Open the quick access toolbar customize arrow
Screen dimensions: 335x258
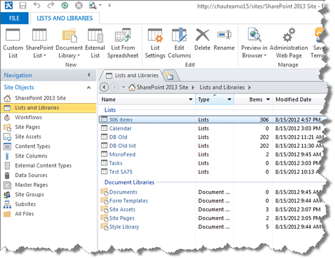pyautogui.click(x=110, y=5)
